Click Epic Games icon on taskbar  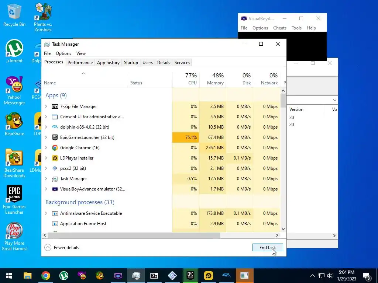[x=190, y=276]
